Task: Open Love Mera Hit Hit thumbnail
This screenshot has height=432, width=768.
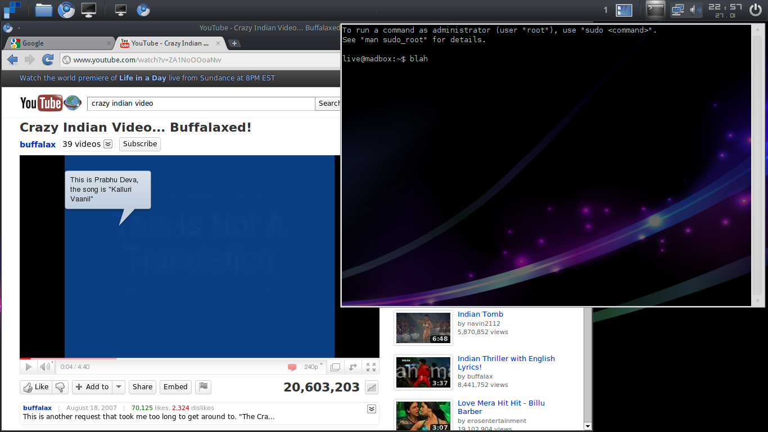Action: (x=423, y=415)
